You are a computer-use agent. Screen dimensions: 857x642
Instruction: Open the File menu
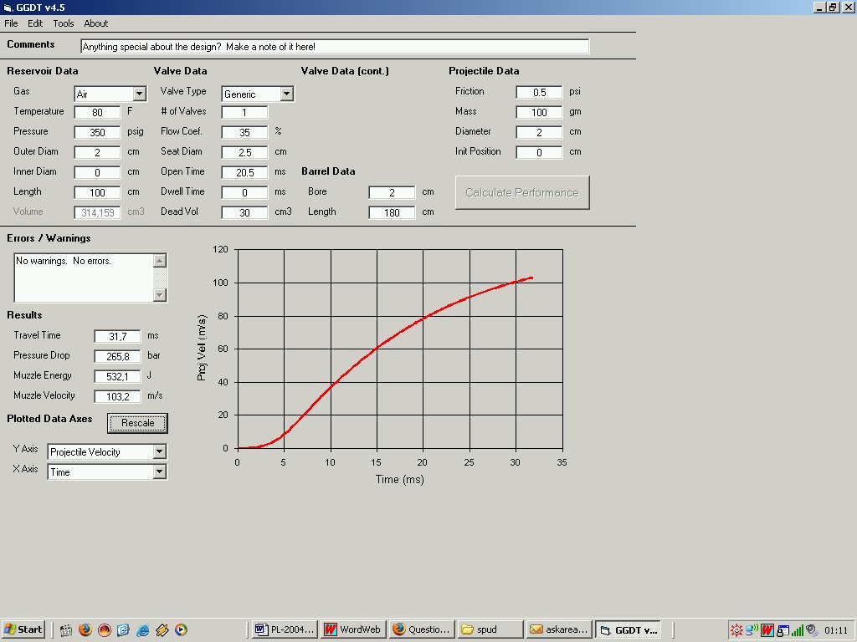pos(11,23)
